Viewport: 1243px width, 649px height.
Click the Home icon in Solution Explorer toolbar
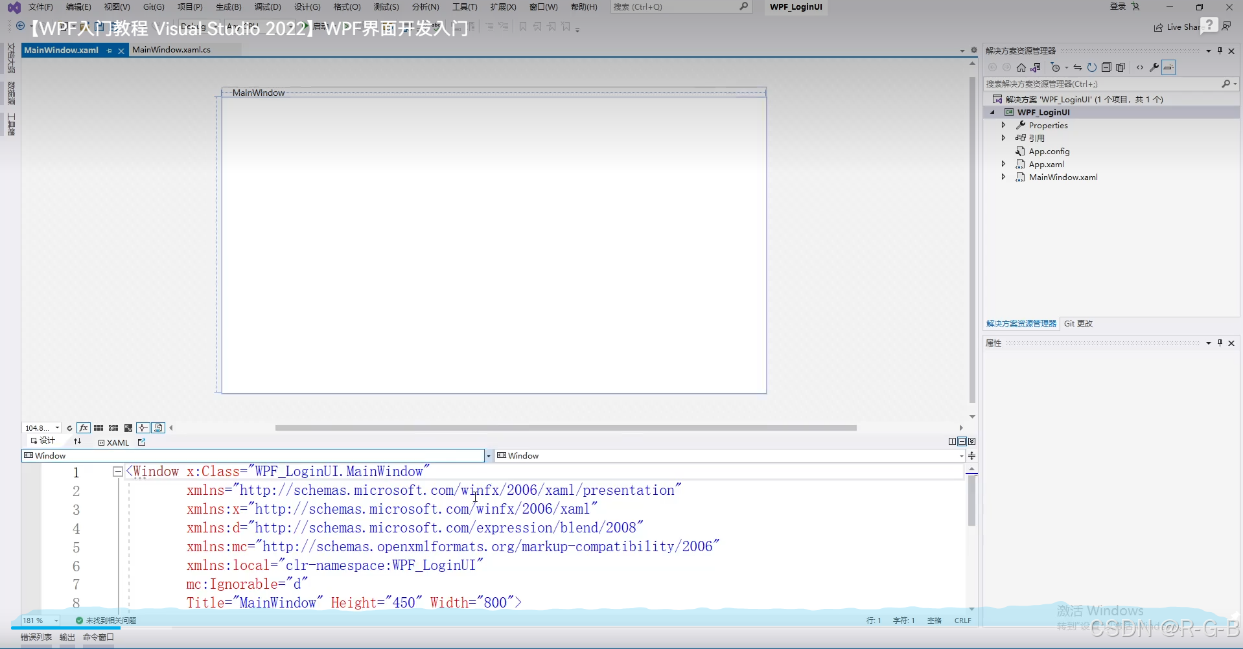(x=1021, y=67)
